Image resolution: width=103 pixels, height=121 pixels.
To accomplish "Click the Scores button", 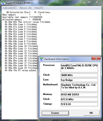I will pos(55,113).
